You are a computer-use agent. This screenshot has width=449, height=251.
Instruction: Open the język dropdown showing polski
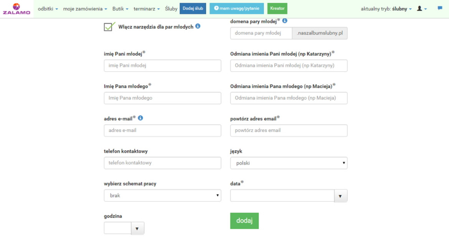(289, 163)
